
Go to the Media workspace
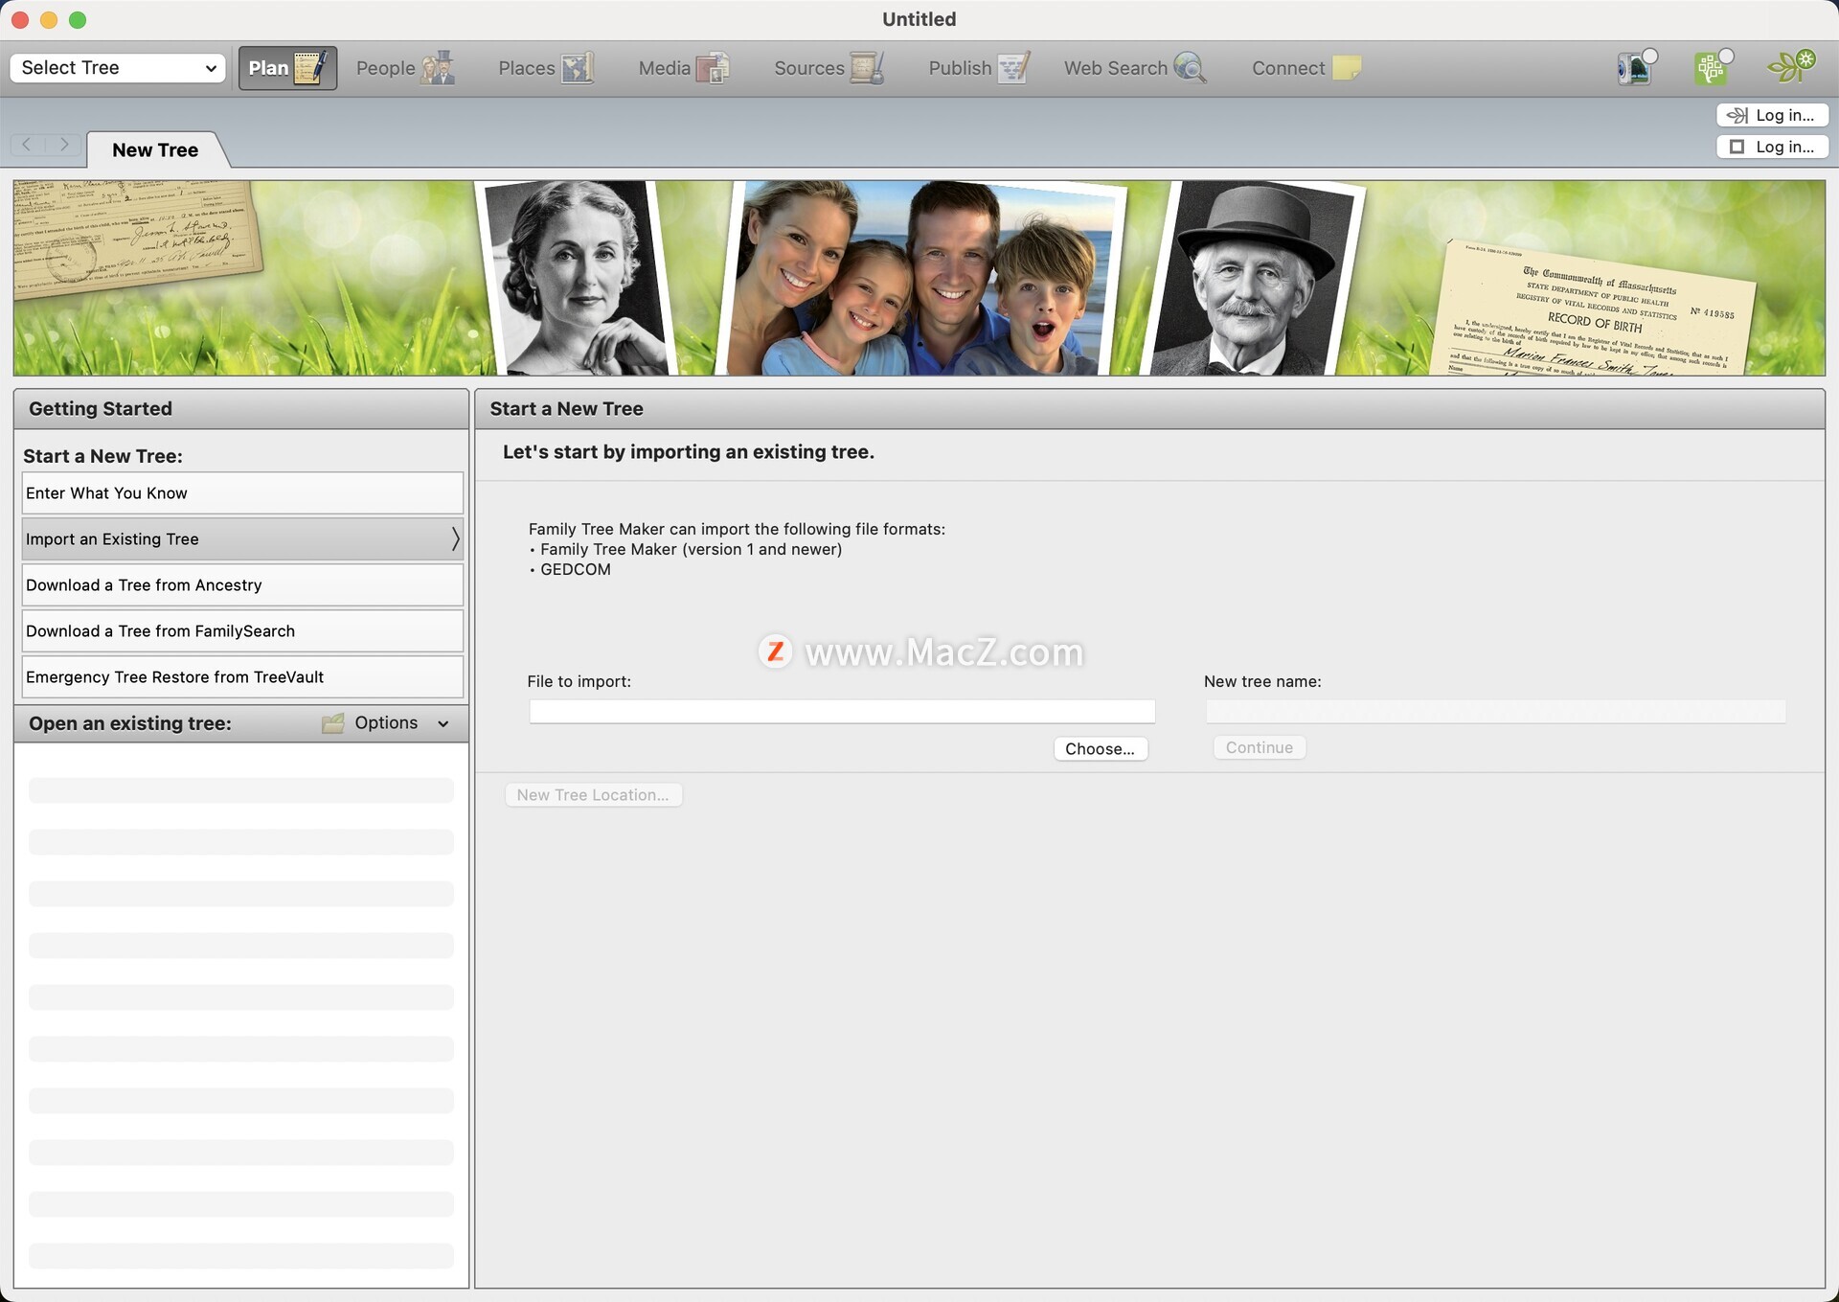[683, 68]
